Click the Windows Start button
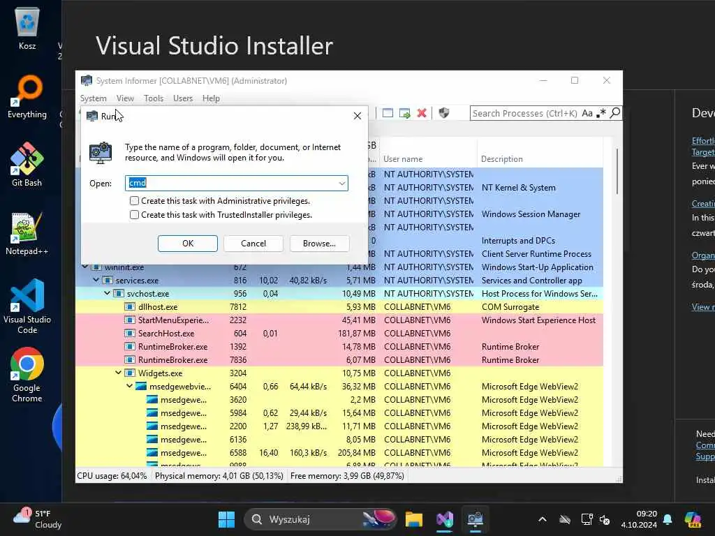This screenshot has height=536, width=715. pyautogui.click(x=227, y=519)
